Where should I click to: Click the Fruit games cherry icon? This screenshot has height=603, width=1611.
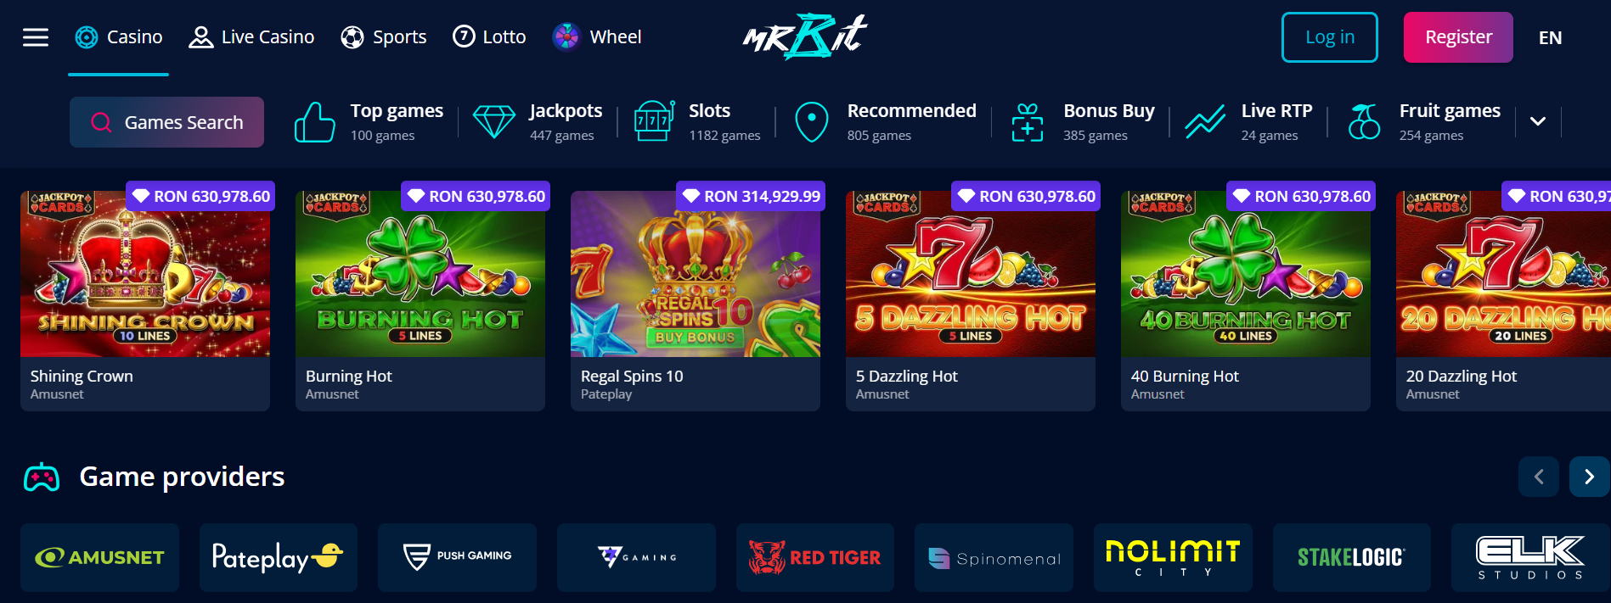(x=1364, y=122)
